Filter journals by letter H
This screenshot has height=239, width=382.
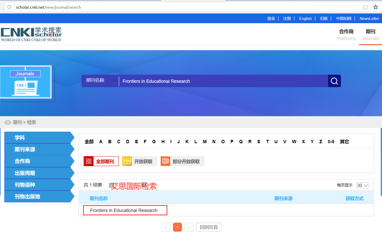[163, 142]
